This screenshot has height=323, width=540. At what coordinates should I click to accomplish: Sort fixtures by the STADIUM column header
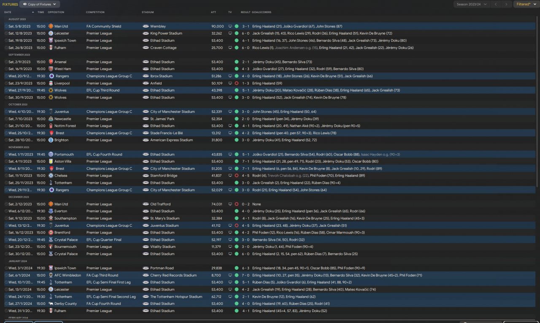pyautogui.click(x=148, y=12)
